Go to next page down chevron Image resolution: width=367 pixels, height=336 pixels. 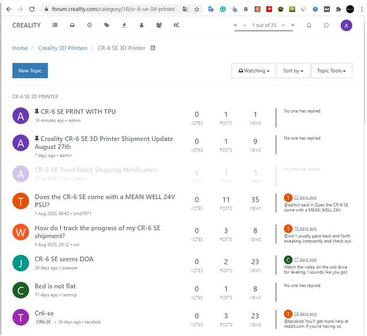click(x=283, y=25)
